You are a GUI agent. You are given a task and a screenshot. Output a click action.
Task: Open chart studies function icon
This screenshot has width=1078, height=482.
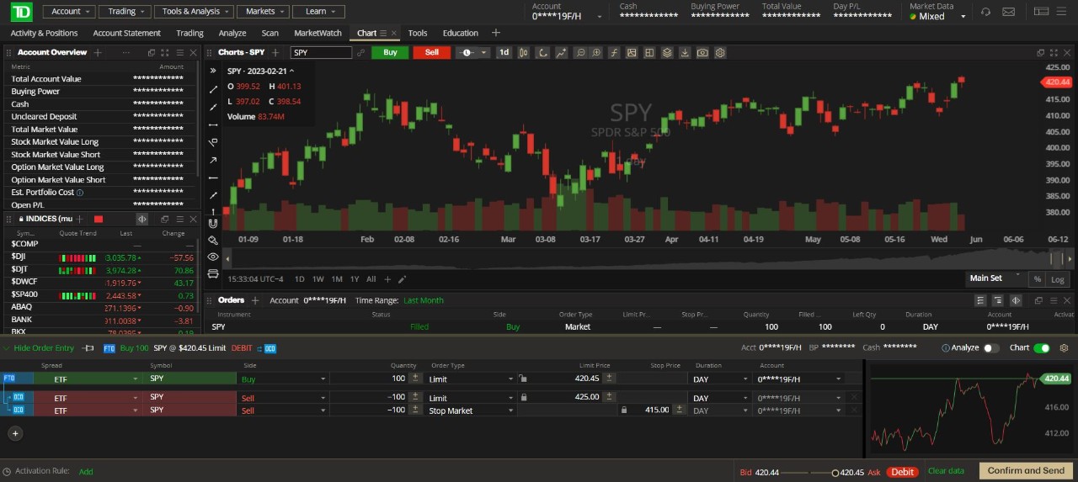click(614, 52)
